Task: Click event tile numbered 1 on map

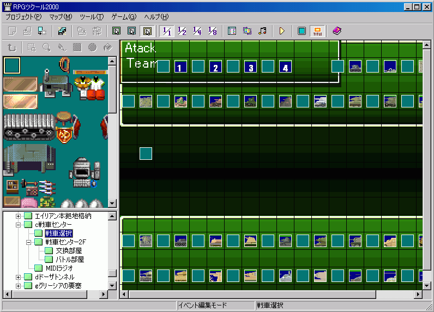Action: click(x=180, y=66)
